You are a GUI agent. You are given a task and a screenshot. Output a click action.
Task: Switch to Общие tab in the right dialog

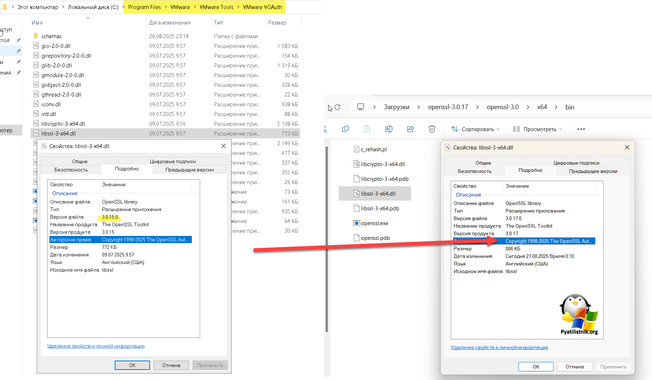tap(483, 163)
